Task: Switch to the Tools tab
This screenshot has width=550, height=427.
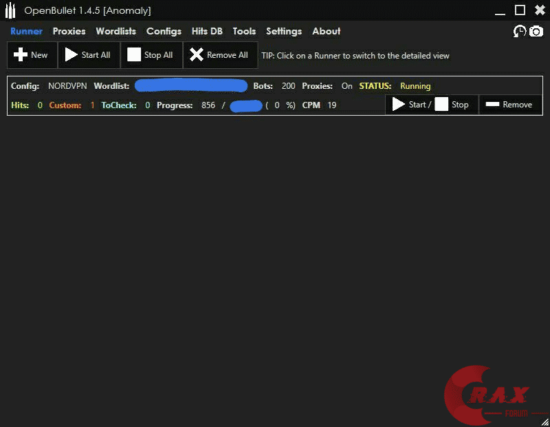Action: (x=244, y=31)
